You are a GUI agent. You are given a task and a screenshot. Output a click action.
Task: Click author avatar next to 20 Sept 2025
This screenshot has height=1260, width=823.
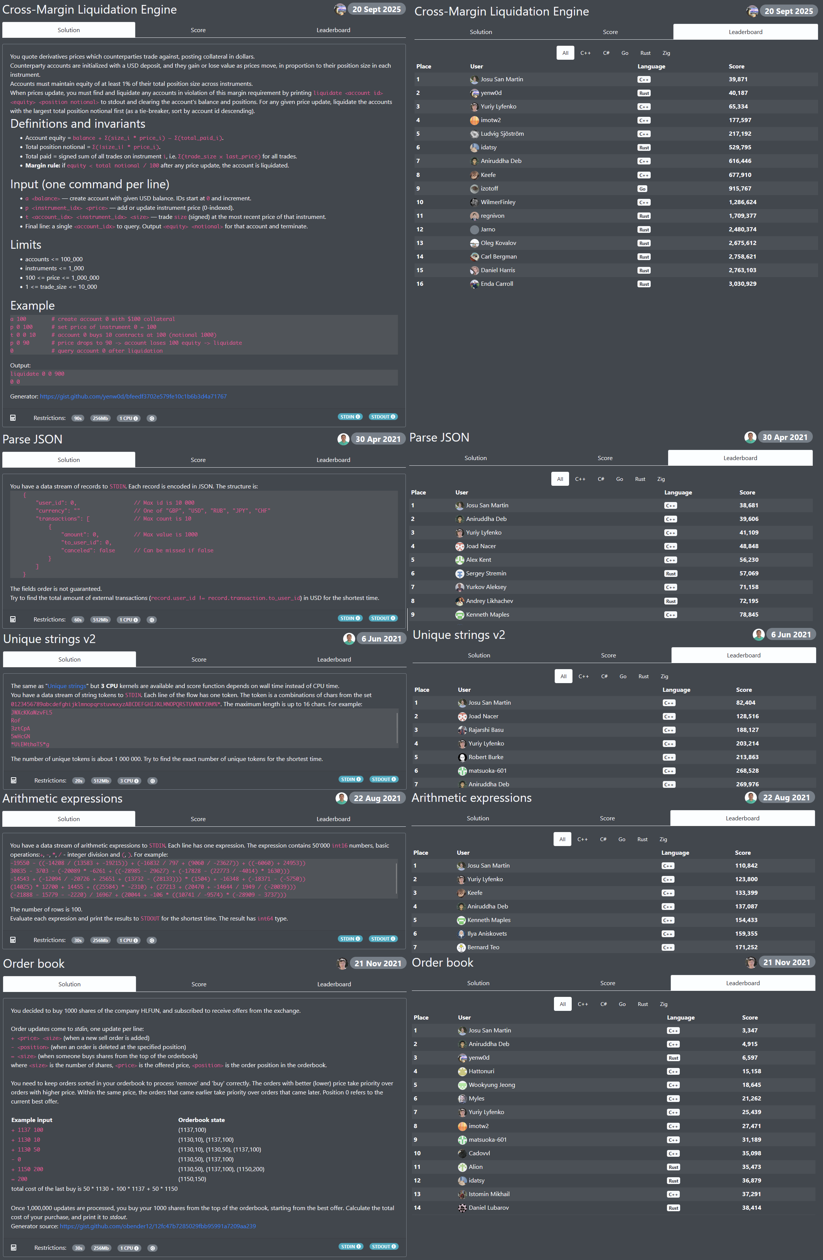pyautogui.click(x=340, y=9)
